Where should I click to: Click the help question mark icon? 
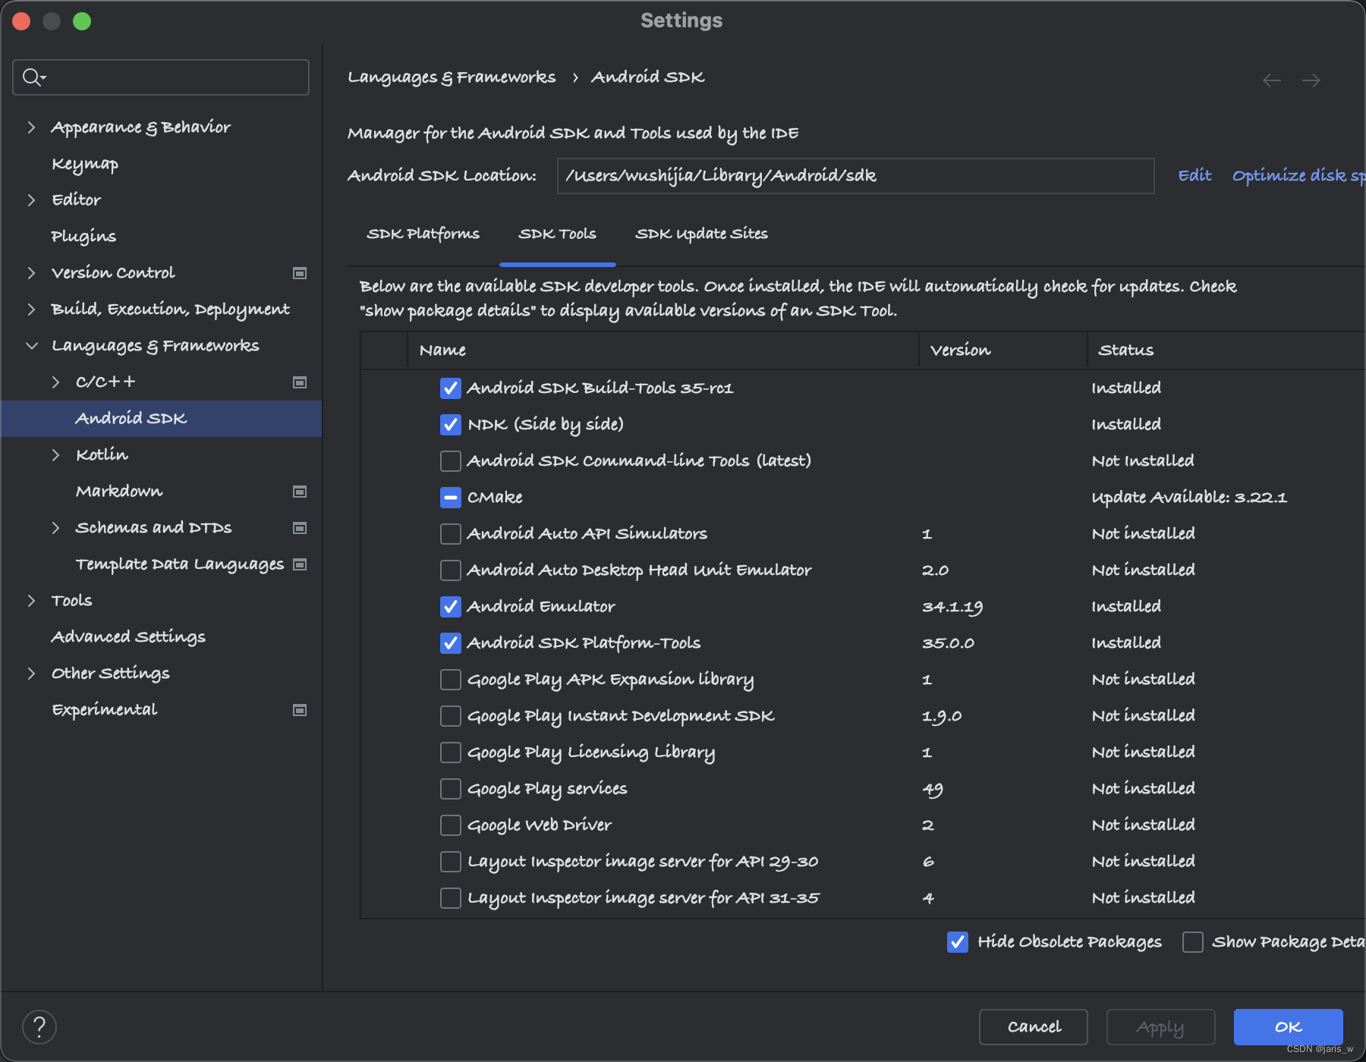[x=39, y=1027]
